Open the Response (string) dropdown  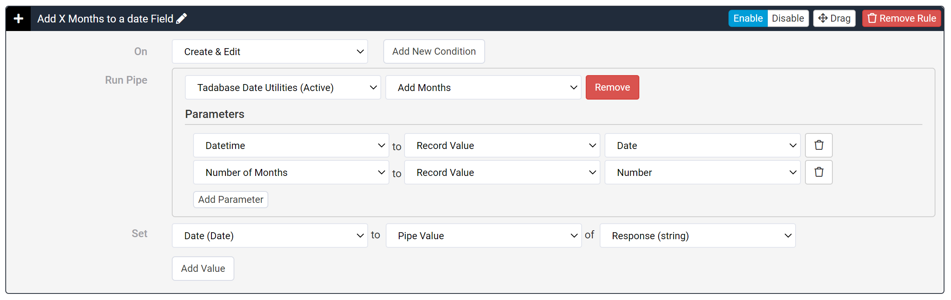[697, 236]
